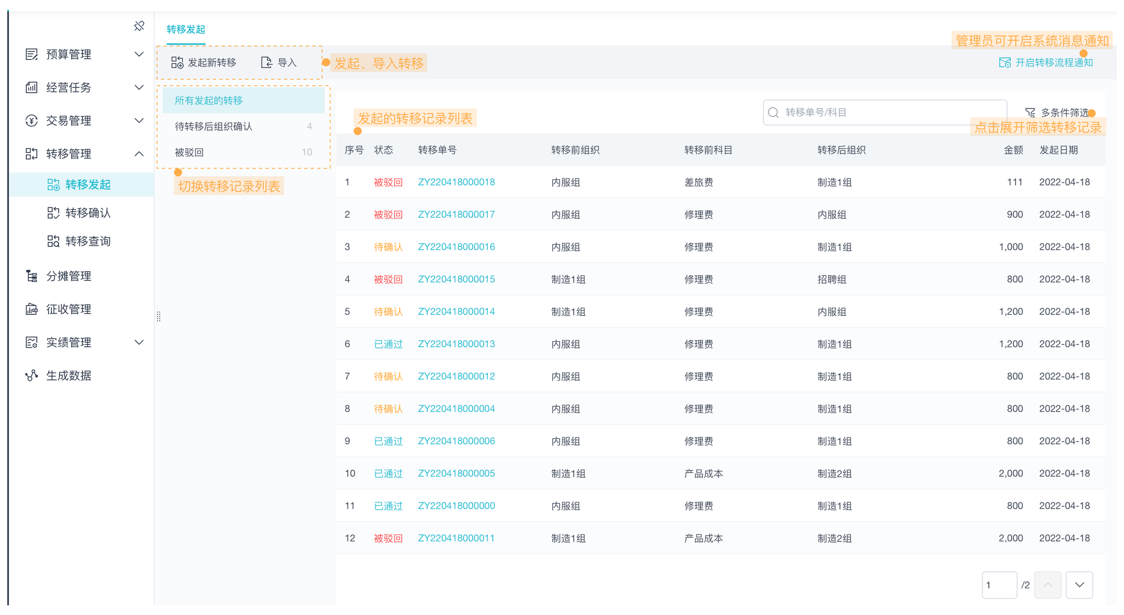Viewport: 1124px width, 615px height.
Task: Click the 交易管理 yen icon
Action: 31,121
